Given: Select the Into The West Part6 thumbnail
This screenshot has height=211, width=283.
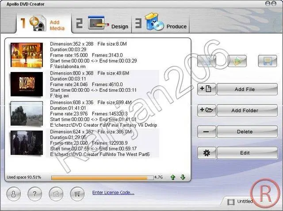Looking at the screenshot, I should click(27, 143).
